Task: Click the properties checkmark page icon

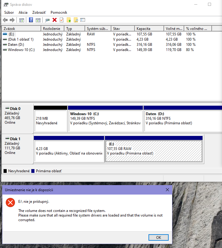Action: point(62,20)
